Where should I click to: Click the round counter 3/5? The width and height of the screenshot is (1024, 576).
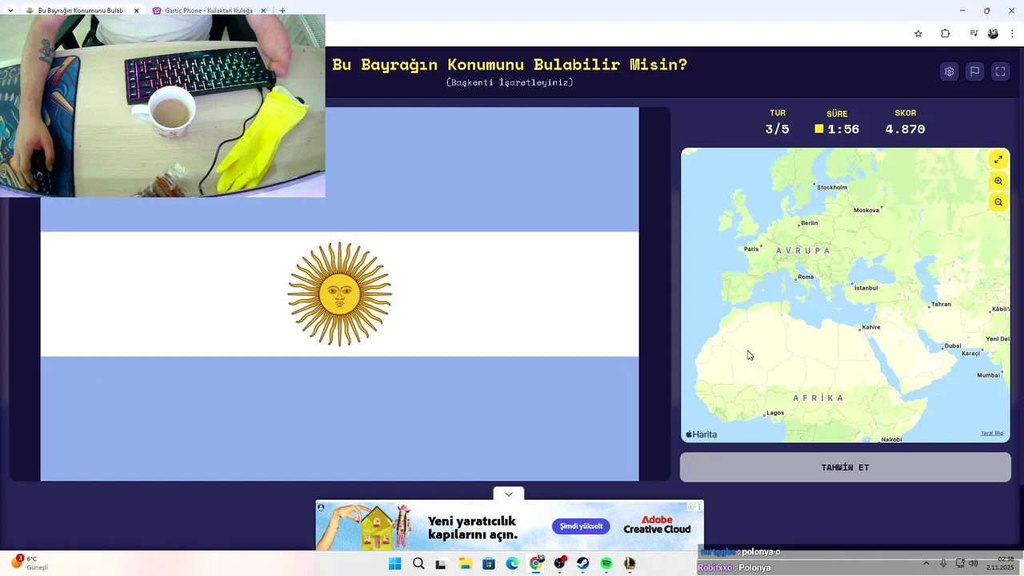[x=777, y=129]
